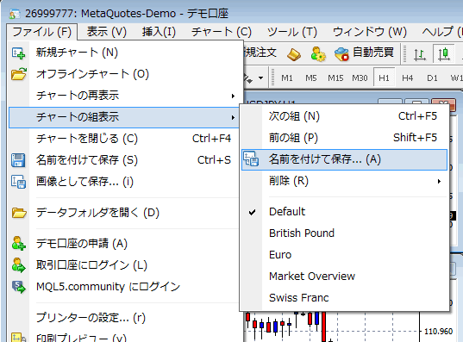Click the demo account application icon
This screenshot has width=463, height=342.
point(18,244)
